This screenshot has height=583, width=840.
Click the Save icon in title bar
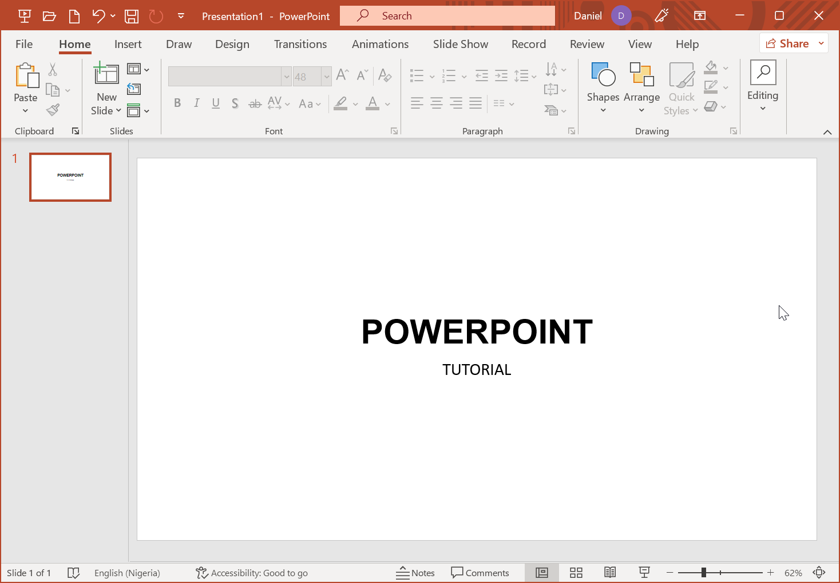132,16
